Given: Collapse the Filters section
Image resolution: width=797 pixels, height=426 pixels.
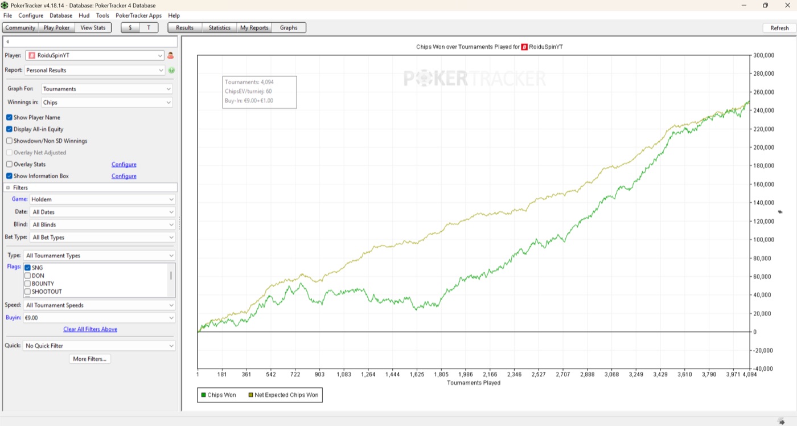Looking at the screenshot, I should point(9,187).
